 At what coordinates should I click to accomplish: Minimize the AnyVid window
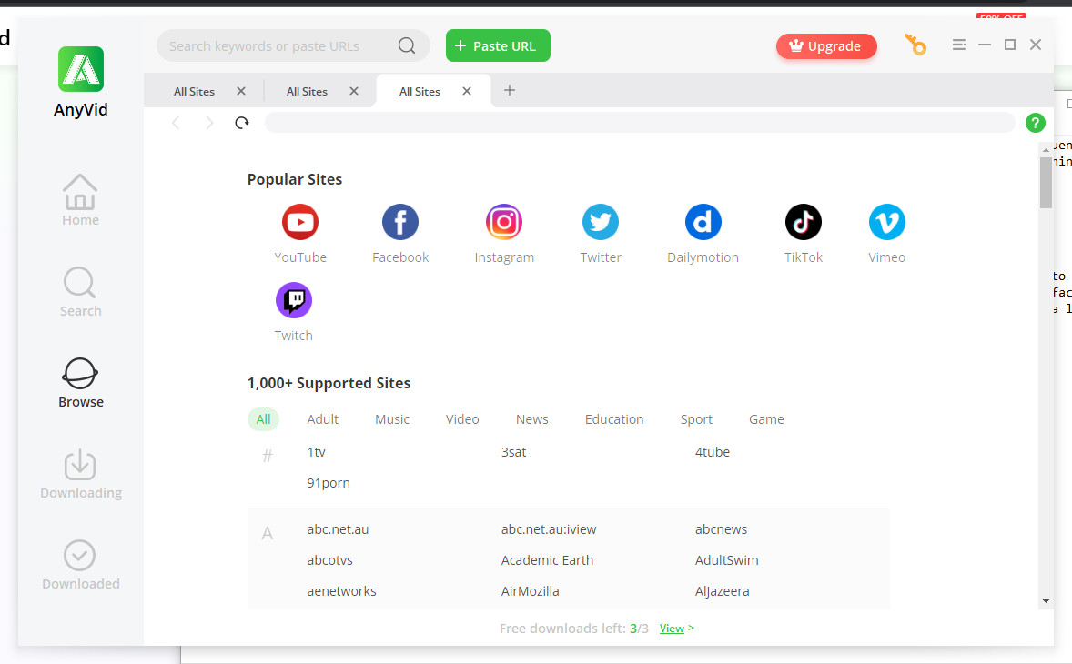[x=985, y=45]
